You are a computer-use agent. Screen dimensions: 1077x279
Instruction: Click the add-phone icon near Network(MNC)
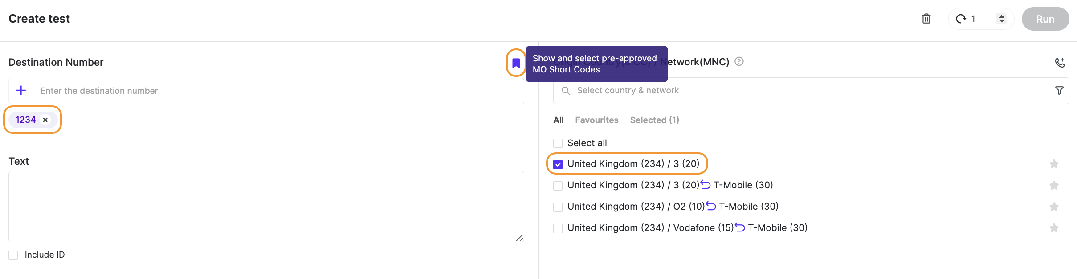[1061, 63]
